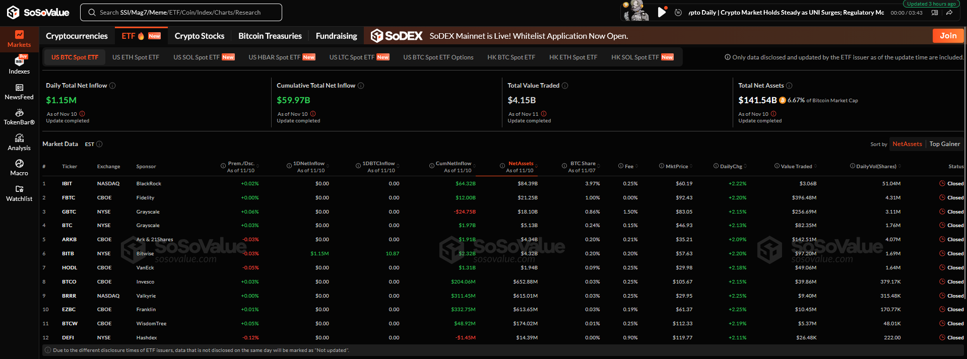Switch to the HK BTC Spot ETF tab
Image resolution: width=967 pixels, height=359 pixels.
pyautogui.click(x=511, y=57)
